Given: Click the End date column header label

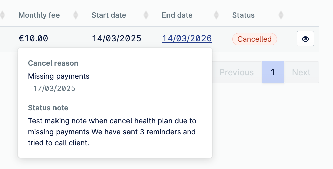Looking at the screenshot, I should coord(177,15).
